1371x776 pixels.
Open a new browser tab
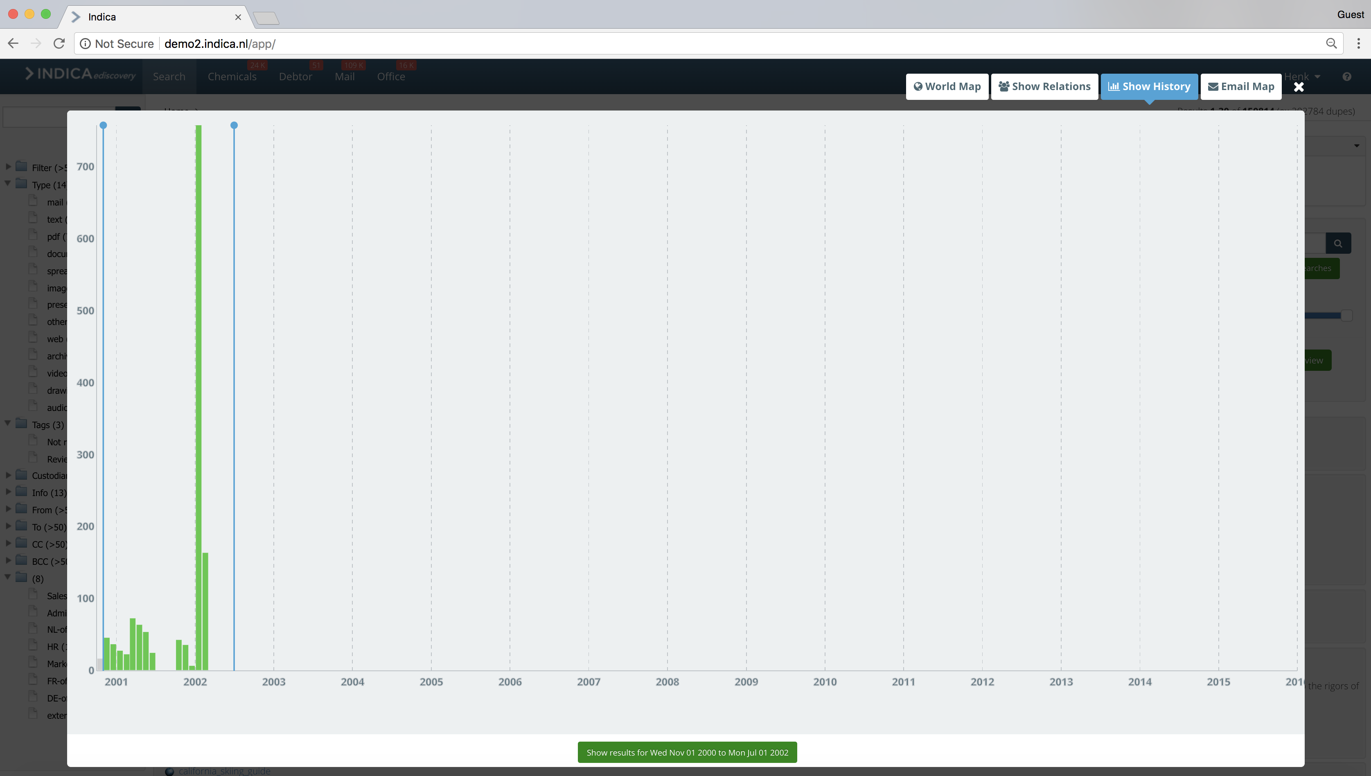pos(266,18)
